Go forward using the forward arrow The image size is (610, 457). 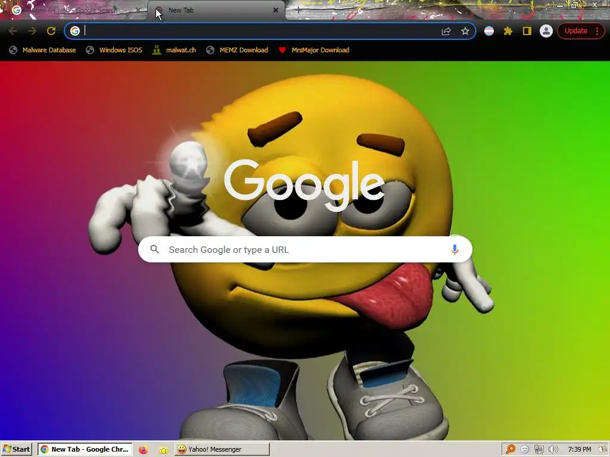click(x=32, y=31)
